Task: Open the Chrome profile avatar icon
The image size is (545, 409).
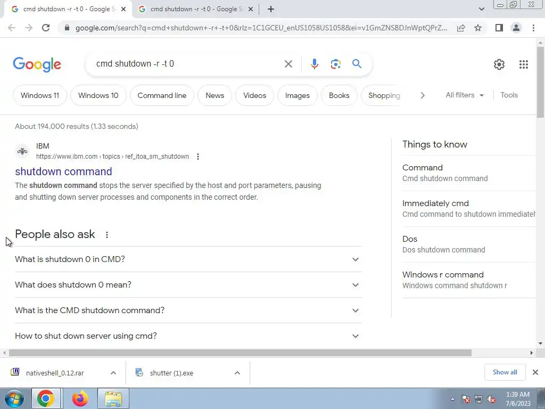Action: tap(516, 28)
